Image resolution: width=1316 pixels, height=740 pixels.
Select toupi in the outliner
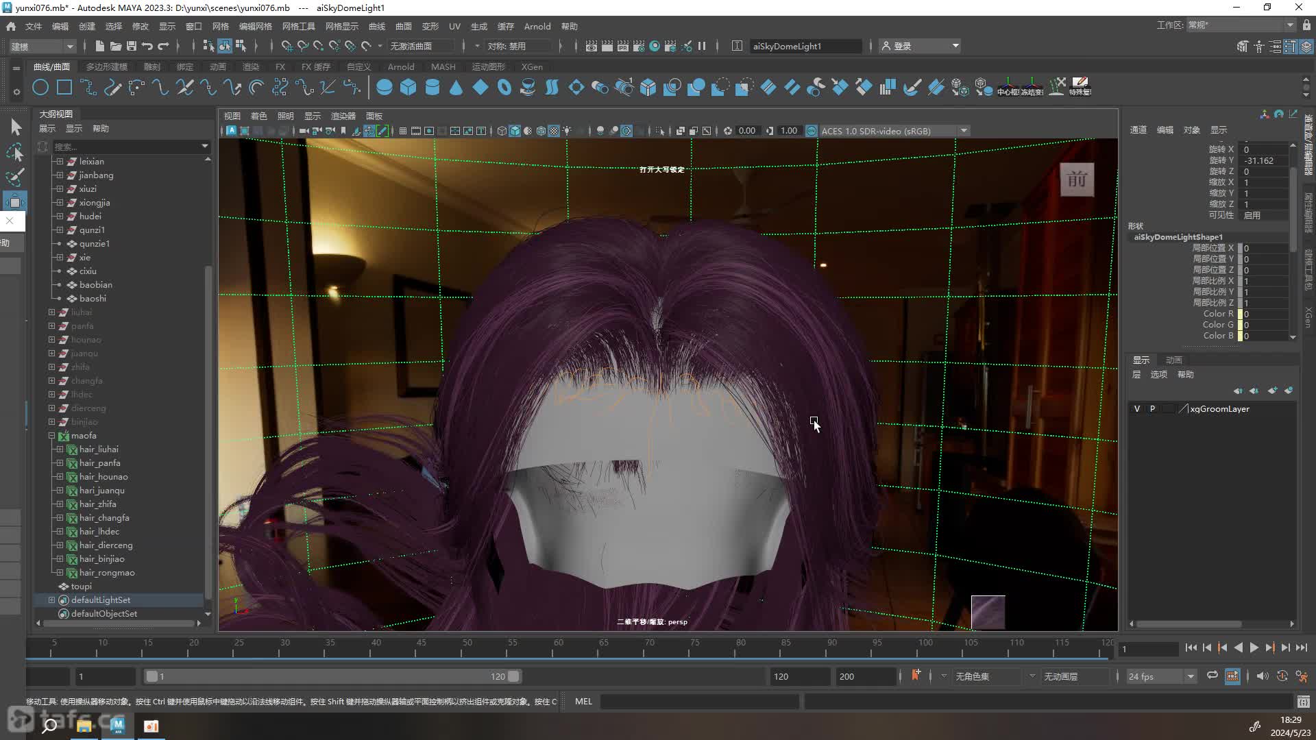coord(81,587)
